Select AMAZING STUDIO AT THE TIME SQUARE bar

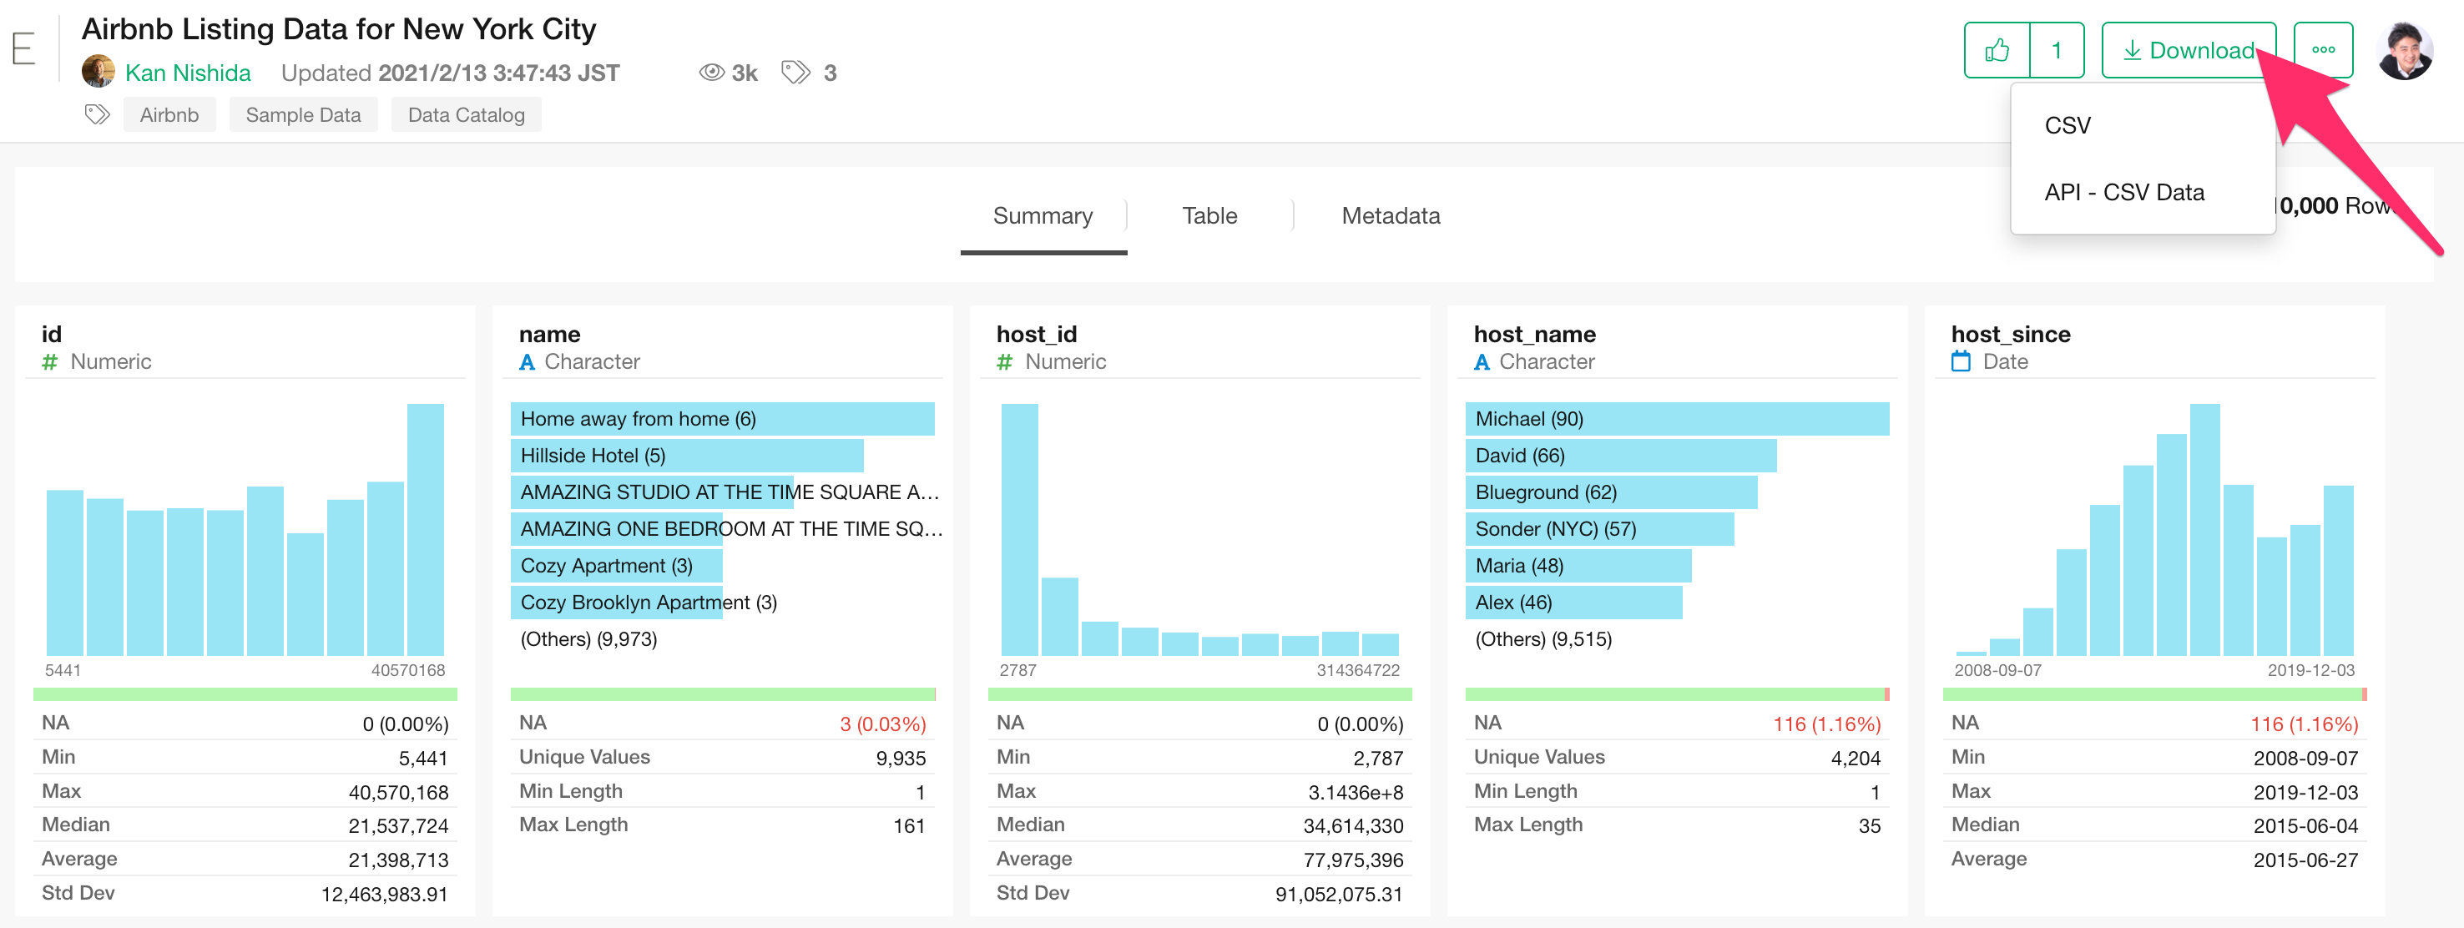[x=651, y=492]
